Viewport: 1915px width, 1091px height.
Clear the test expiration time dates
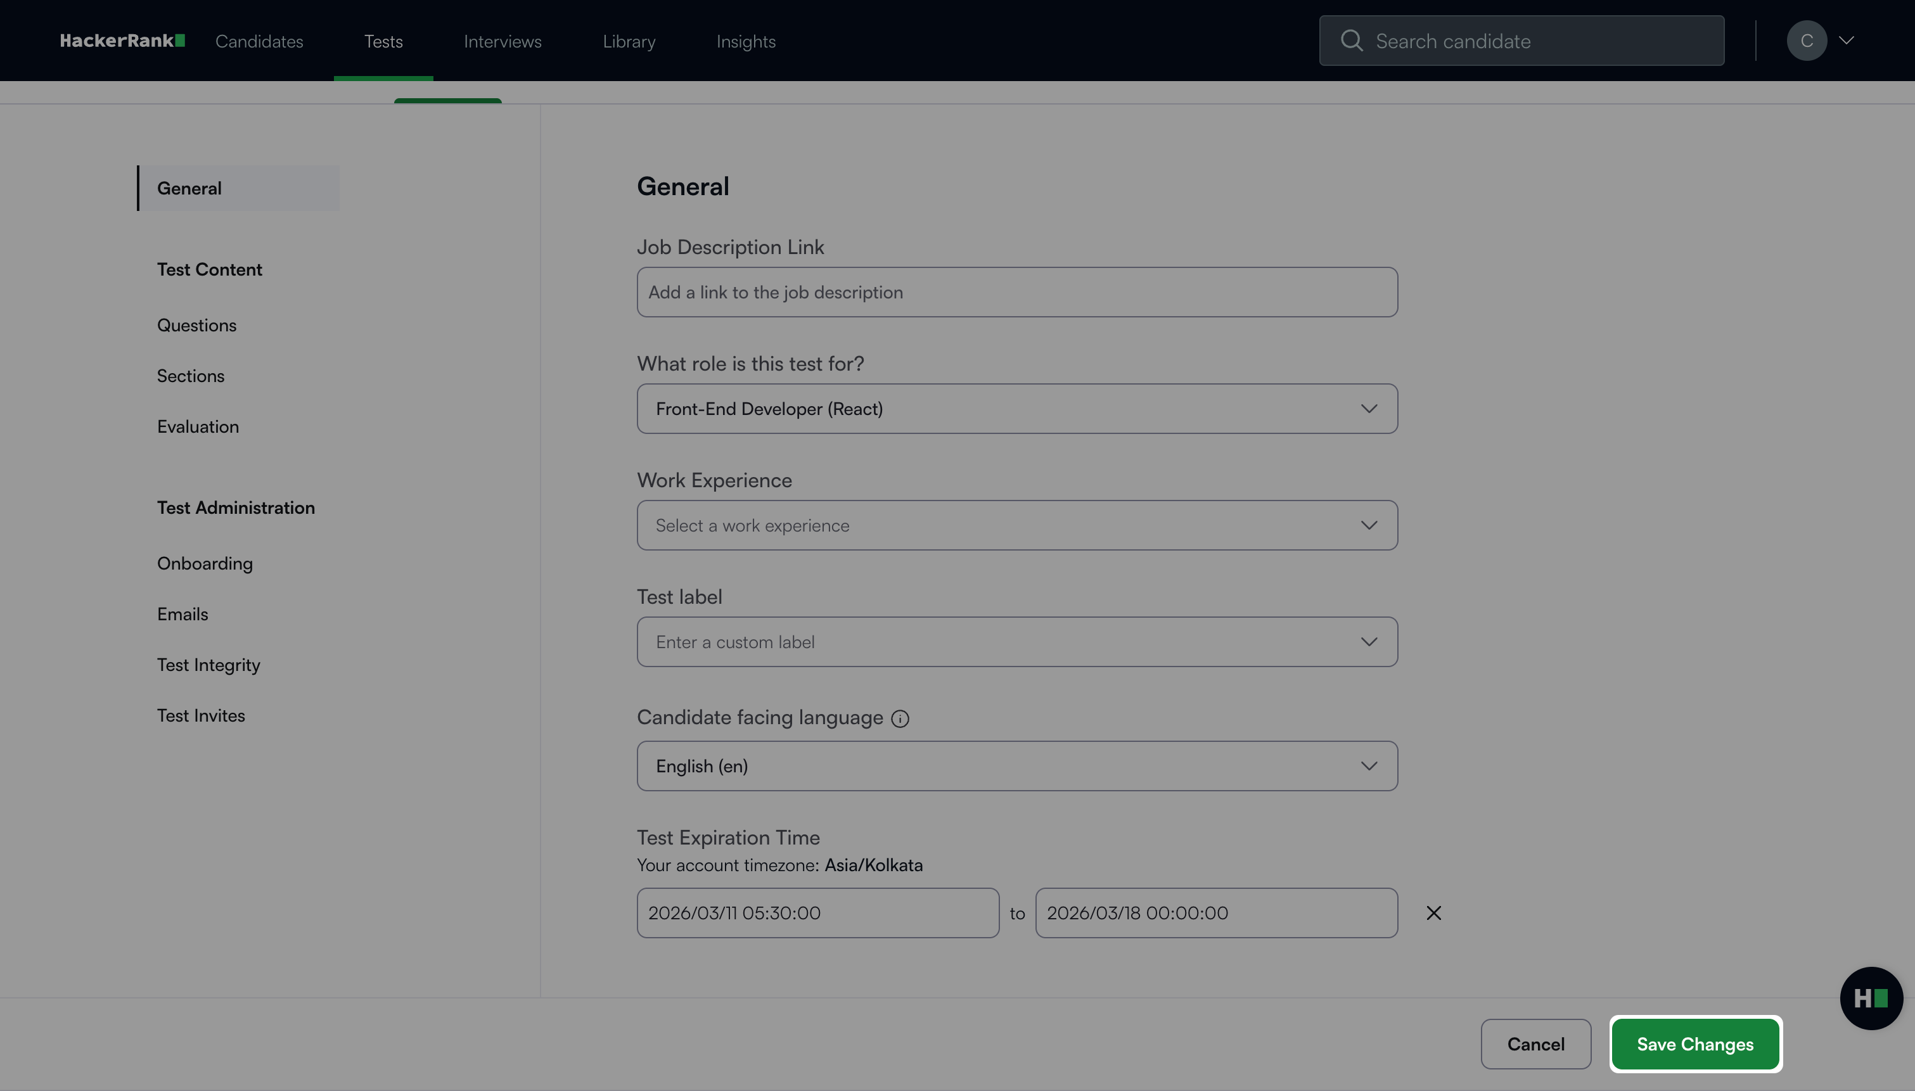1433,913
